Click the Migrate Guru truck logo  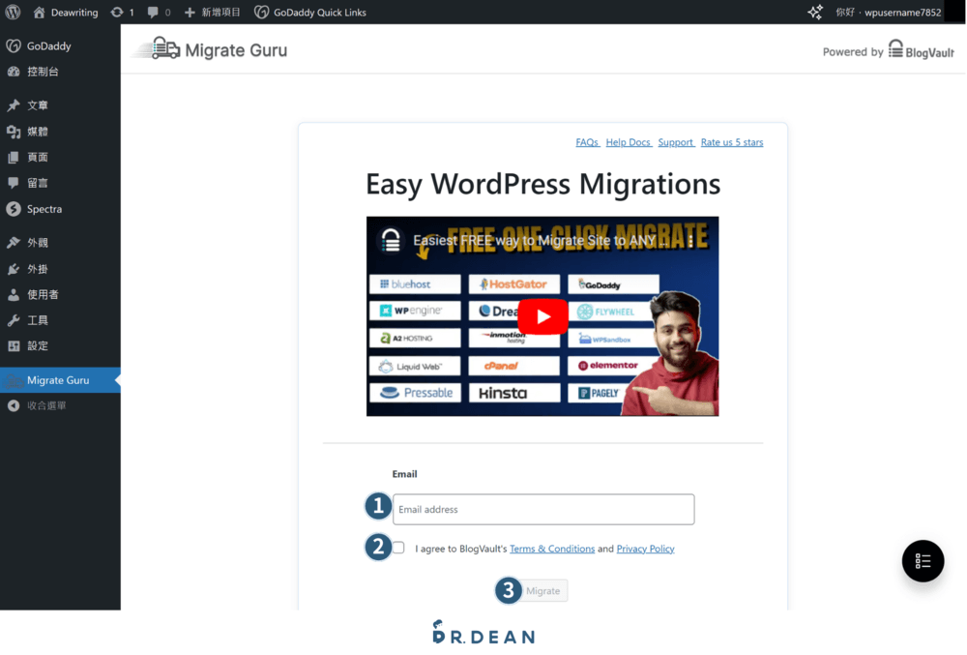pyautogui.click(x=158, y=48)
